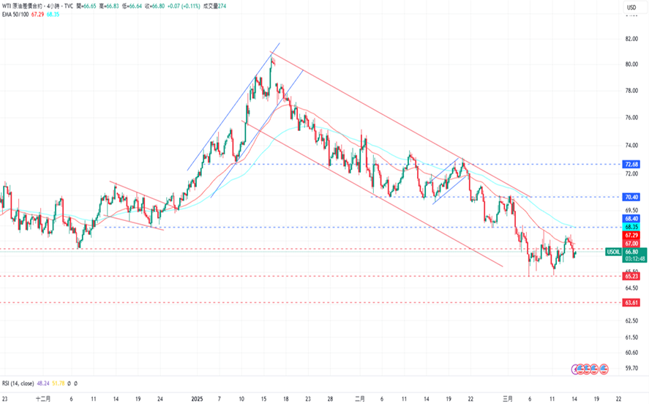Click the 64.50 price scale tick

pyautogui.click(x=631, y=288)
